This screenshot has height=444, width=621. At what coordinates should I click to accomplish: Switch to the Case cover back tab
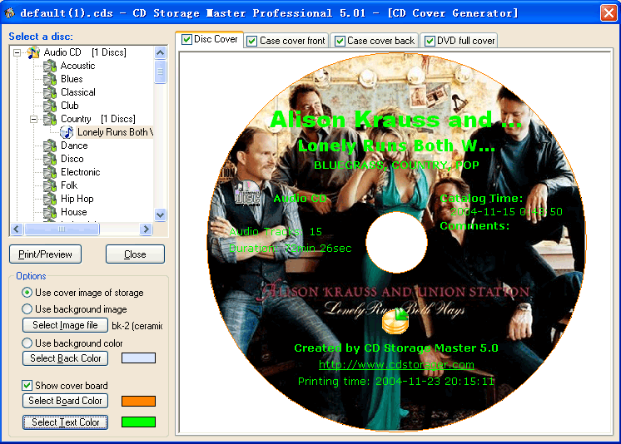(x=375, y=41)
